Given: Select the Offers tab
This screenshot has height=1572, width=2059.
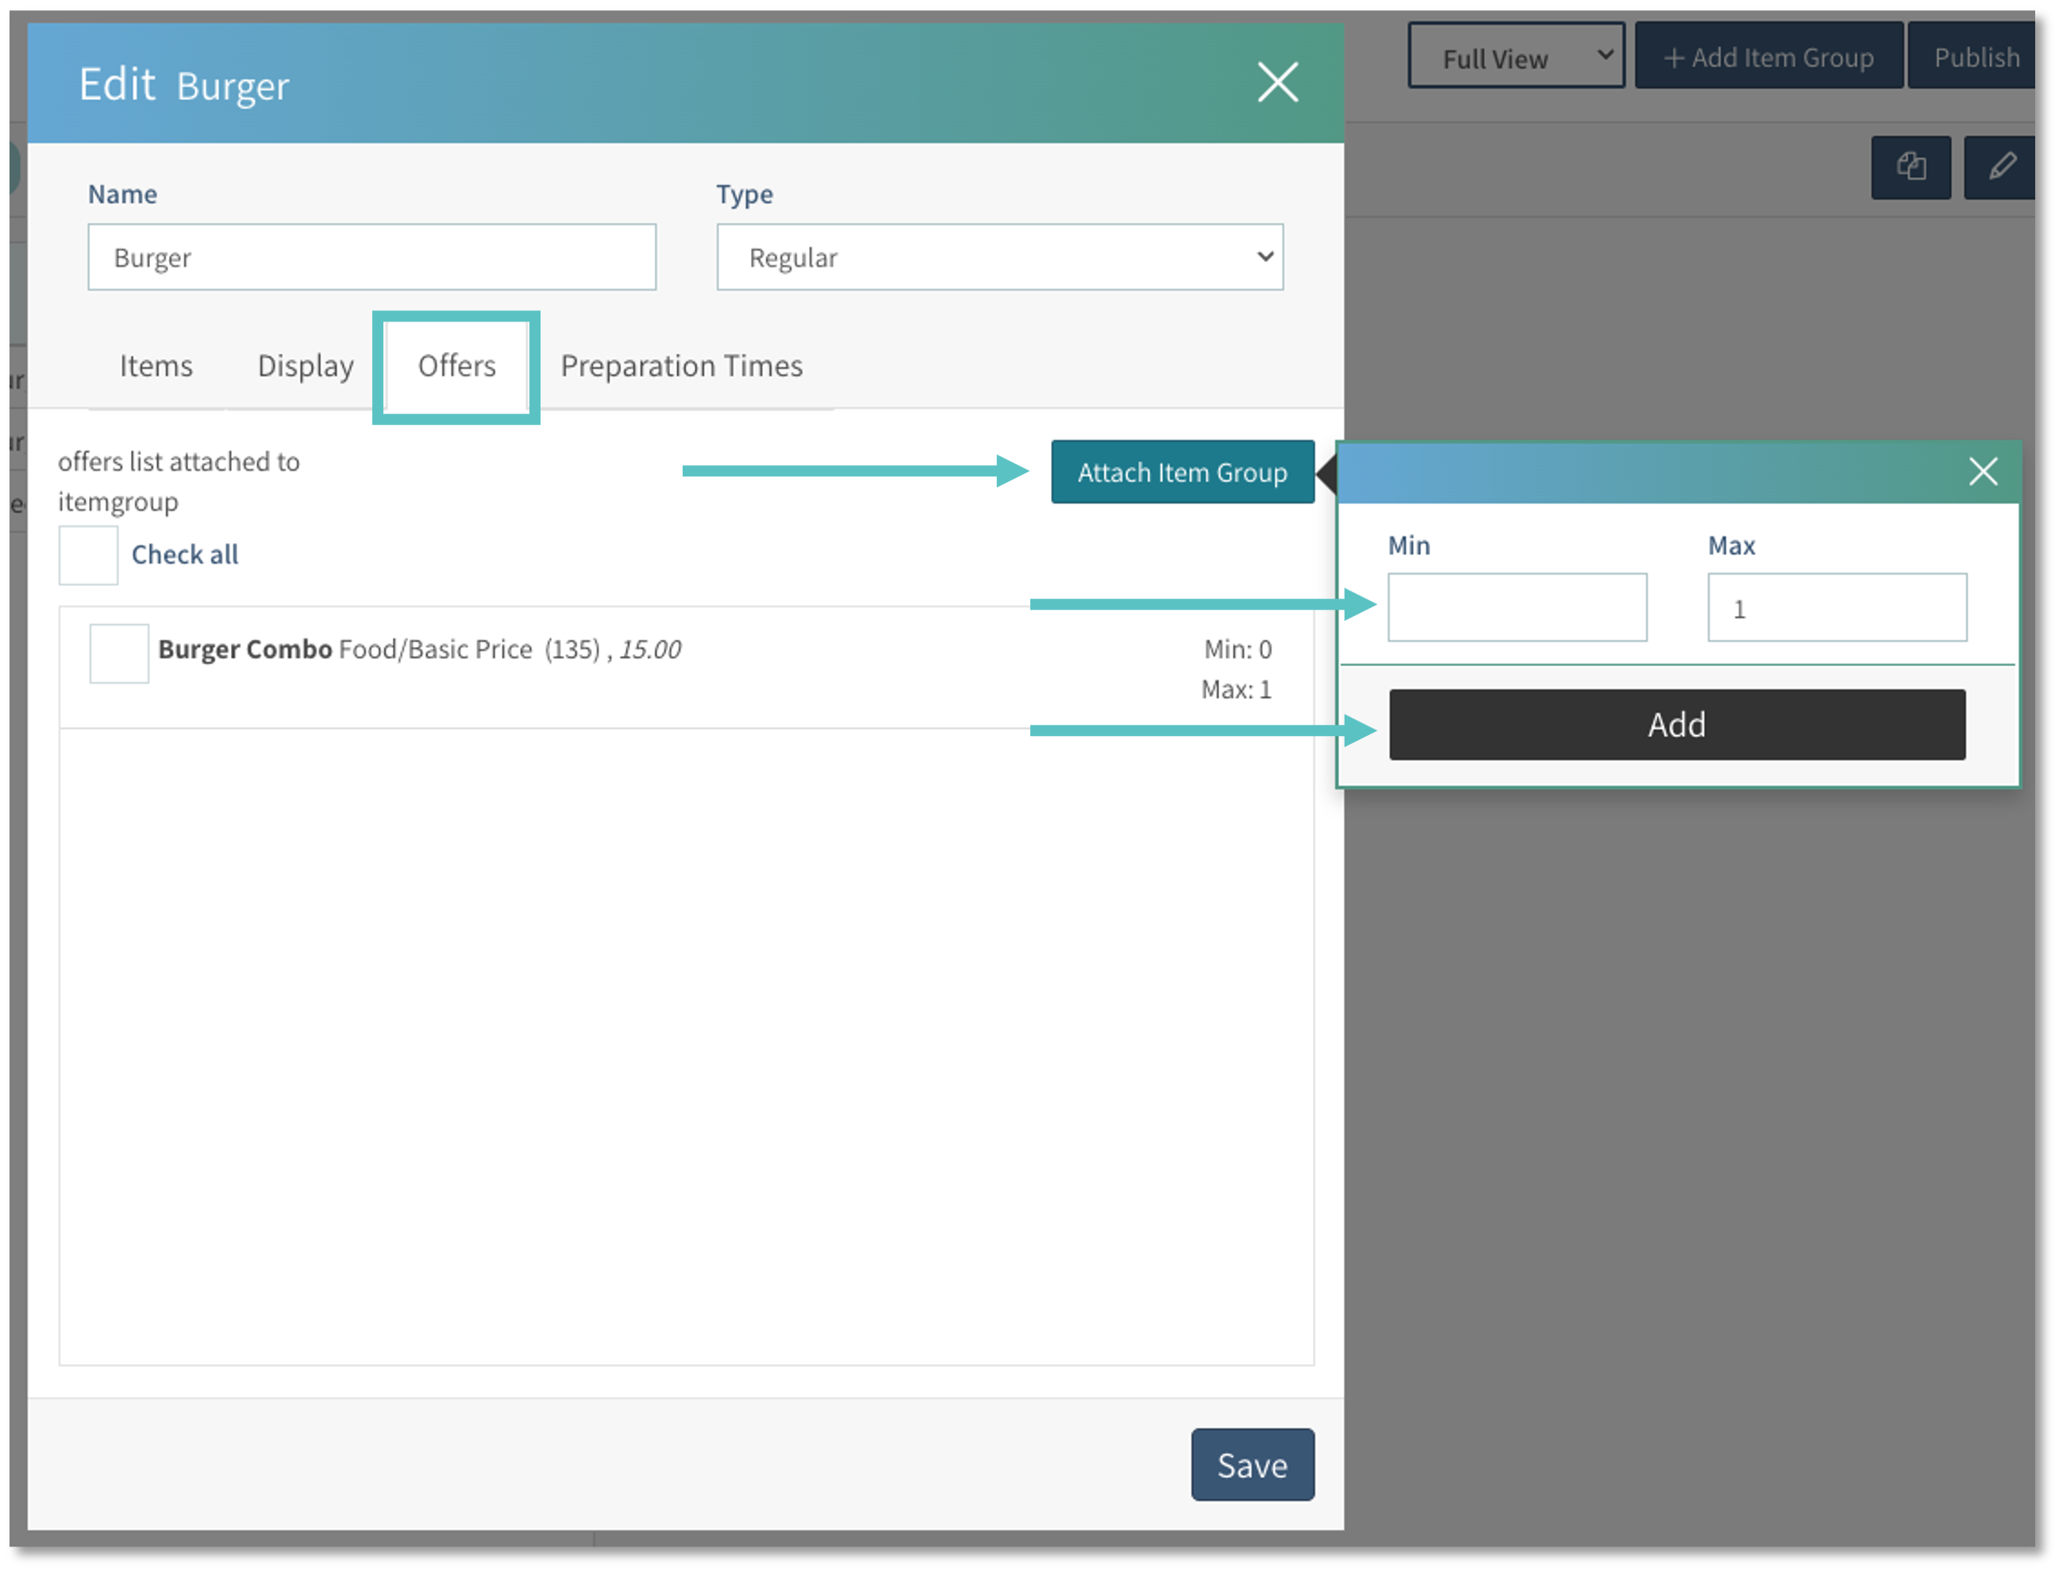Looking at the screenshot, I should point(456,366).
